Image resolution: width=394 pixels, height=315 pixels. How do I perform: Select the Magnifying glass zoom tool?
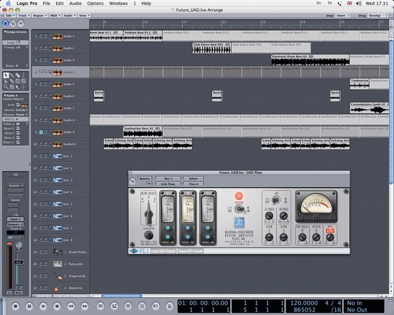pyautogui.click(x=6, y=87)
